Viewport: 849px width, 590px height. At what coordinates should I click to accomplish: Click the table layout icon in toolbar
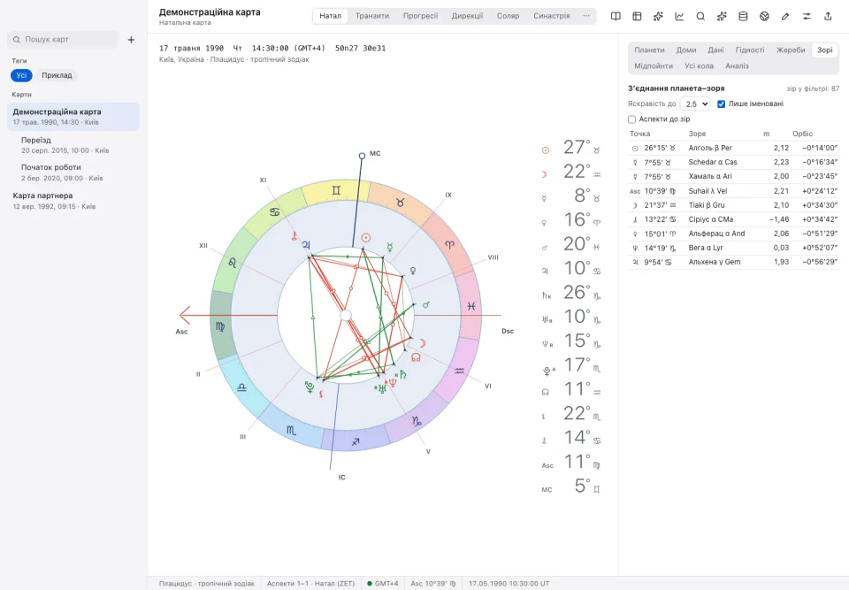637,16
